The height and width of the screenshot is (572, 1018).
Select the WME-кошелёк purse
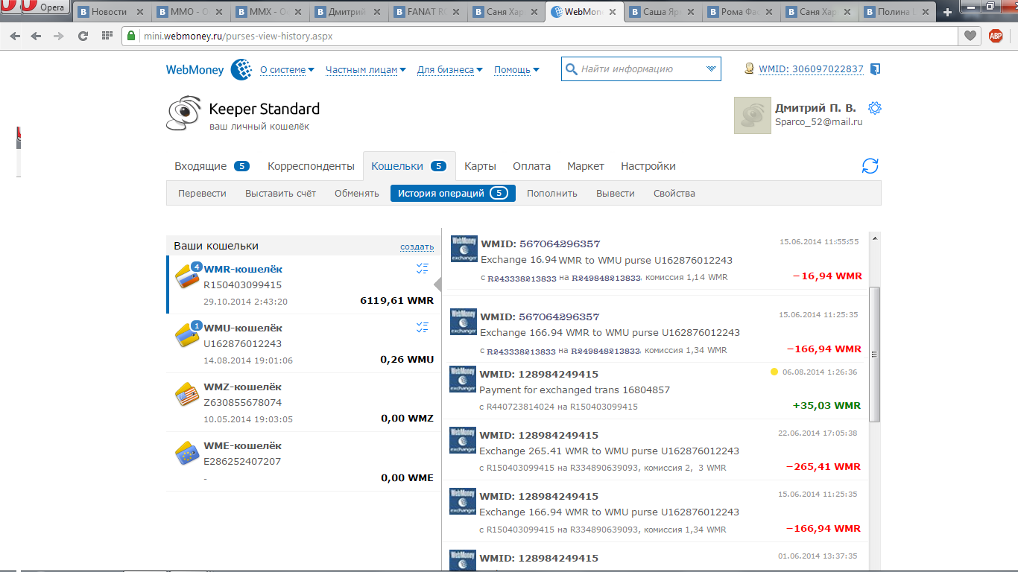tap(303, 461)
